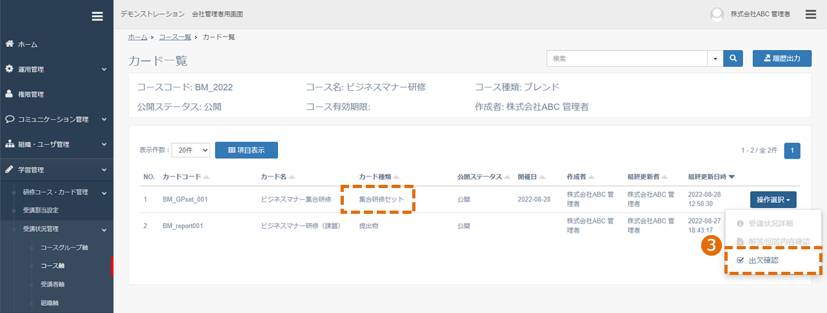Click the home icon in sidebar
This screenshot has height=313, width=827.
(x=9, y=44)
